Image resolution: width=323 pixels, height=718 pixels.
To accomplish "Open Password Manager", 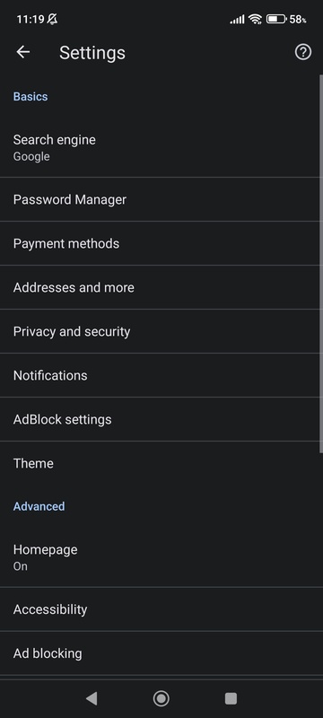I will click(x=161, y=199).
